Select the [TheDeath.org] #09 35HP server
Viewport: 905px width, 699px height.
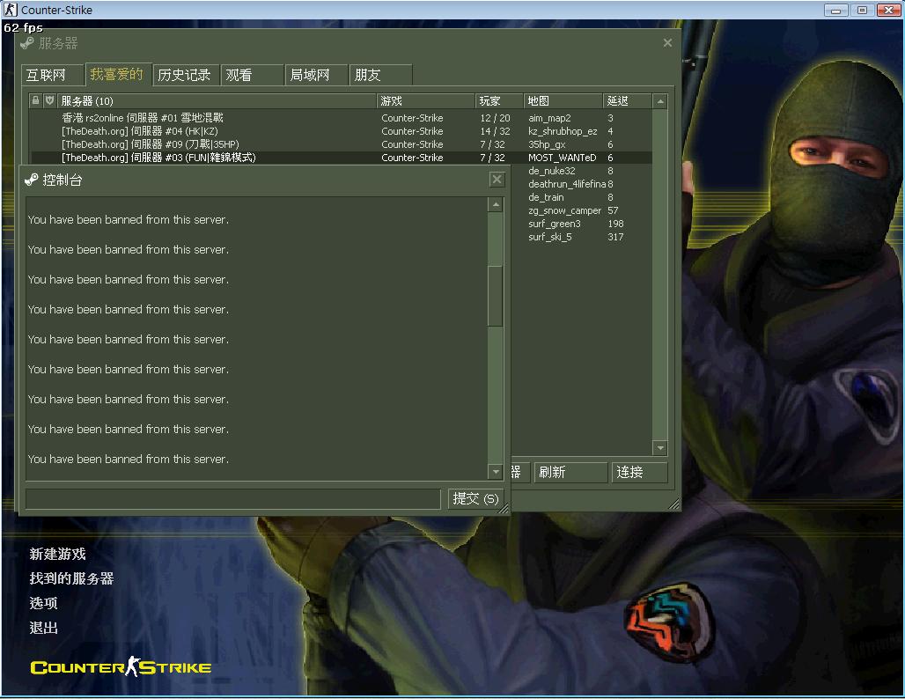(341, 144)
